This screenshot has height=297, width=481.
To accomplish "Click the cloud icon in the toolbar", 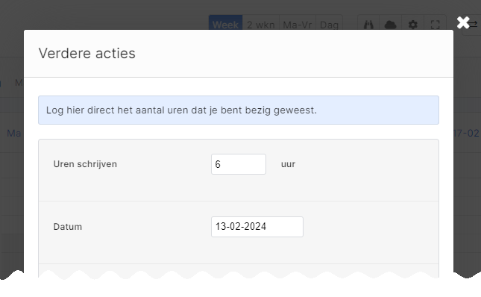I will 390,24.
